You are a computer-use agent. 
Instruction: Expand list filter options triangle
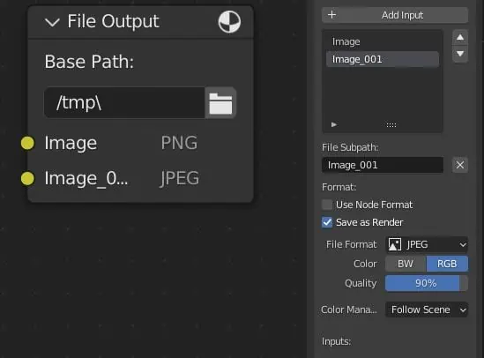tap(333, 124)
